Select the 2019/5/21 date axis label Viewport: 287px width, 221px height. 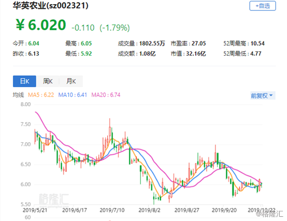(x=35, y=210)
